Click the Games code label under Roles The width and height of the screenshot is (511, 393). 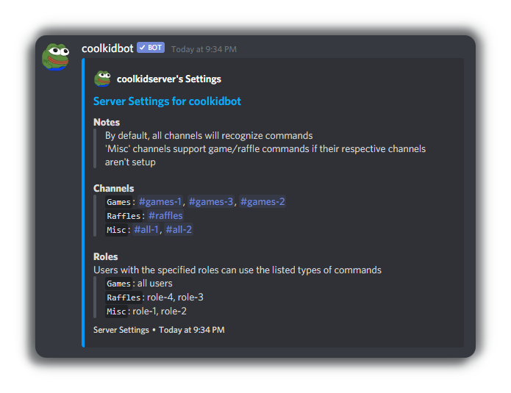point(118,284)
